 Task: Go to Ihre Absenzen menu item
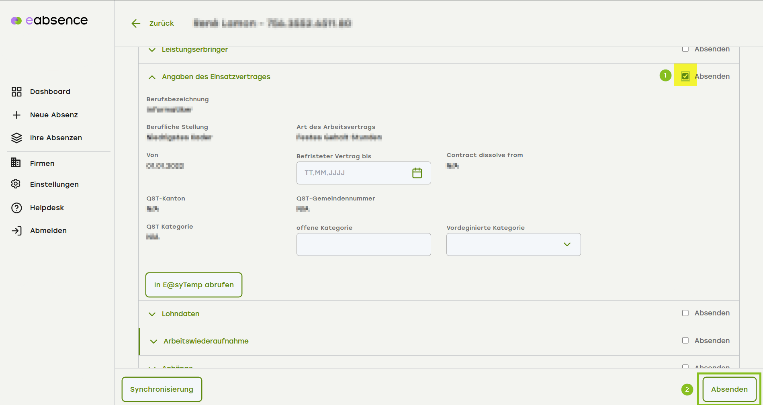(x=56, y=138)
